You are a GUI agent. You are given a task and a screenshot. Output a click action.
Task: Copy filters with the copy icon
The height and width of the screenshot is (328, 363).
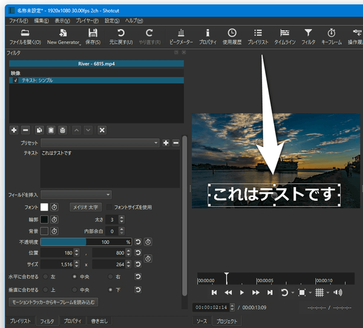[x=39, y=130]
